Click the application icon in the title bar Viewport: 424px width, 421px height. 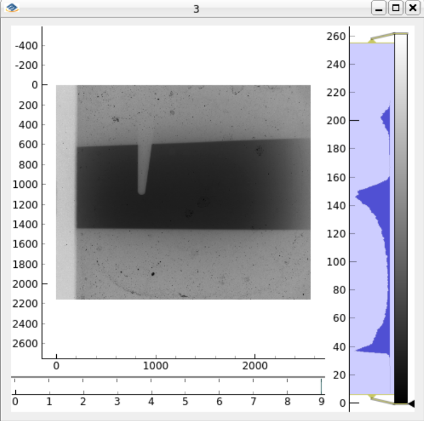click(x=12, y=8)
